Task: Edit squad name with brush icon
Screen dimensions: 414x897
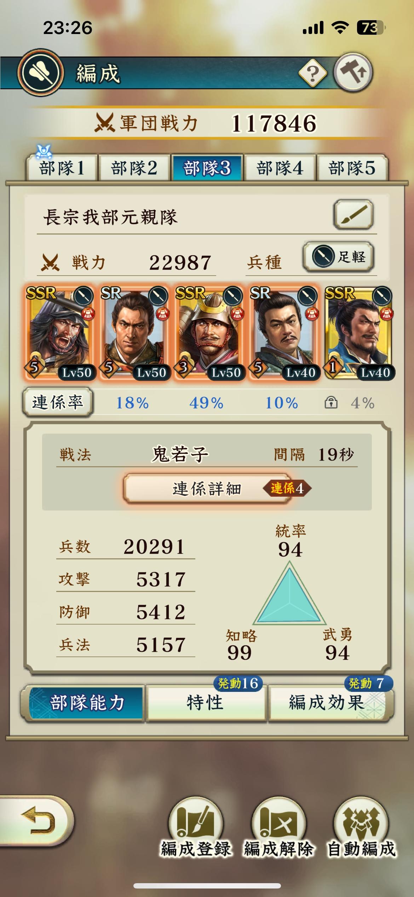Action: [353, 215]
